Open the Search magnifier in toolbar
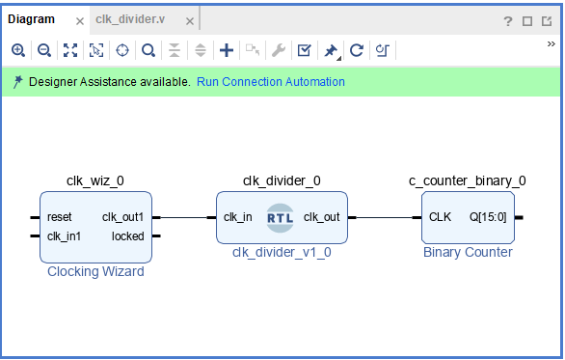Screen dimensions: 565x360 148,50
